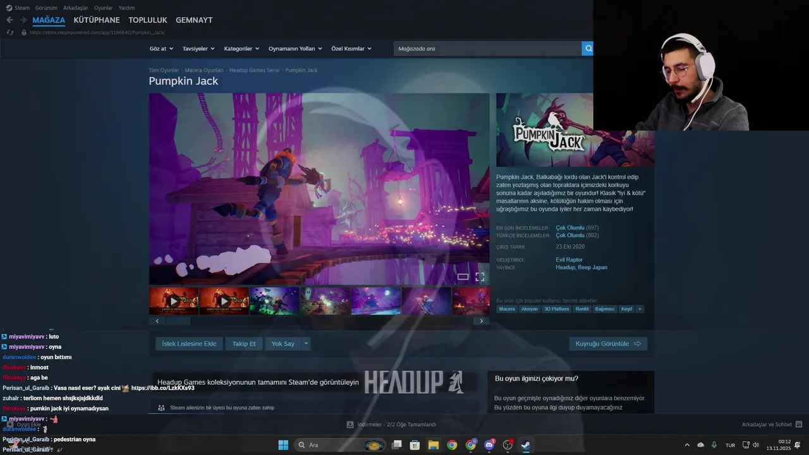809x455 pixels.
Task: Open the GEMNAYT profile tab
Action: tap(194, 20)
